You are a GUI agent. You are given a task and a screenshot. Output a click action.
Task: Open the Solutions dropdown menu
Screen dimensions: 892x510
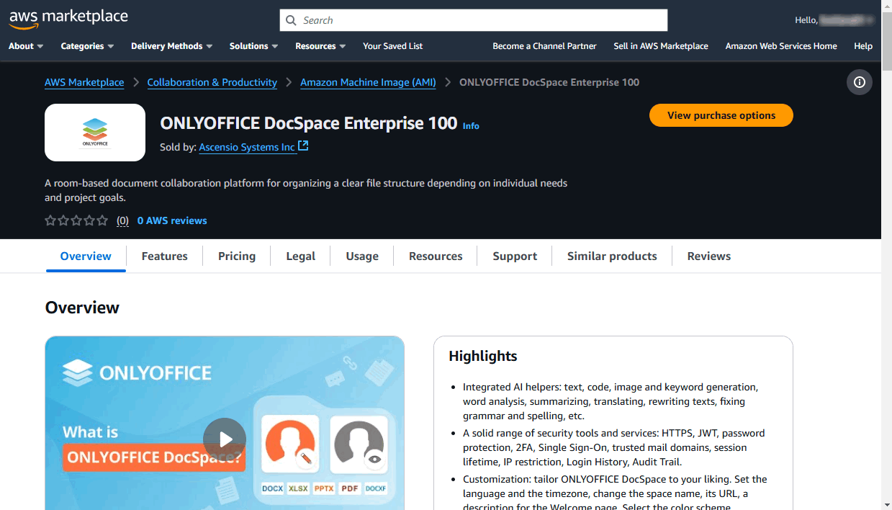[x=253, y=46]
